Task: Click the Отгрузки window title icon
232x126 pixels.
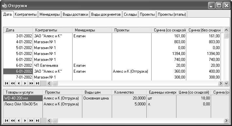Action: (x=5, y=6)
